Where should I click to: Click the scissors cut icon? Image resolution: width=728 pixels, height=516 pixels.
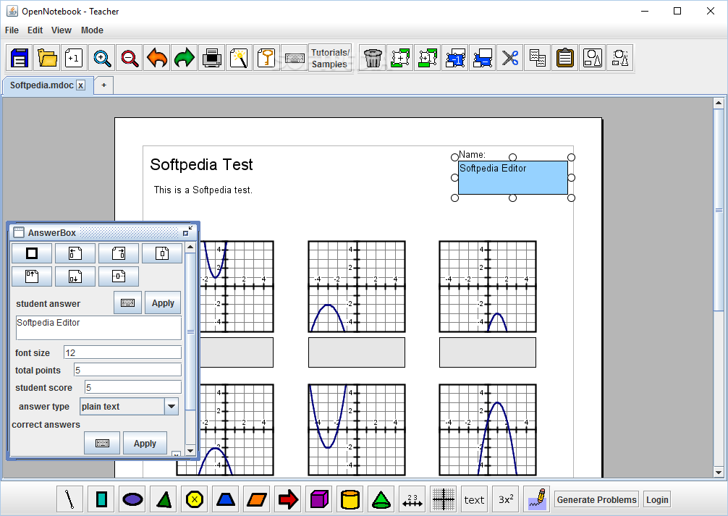[x=509, y=58]
